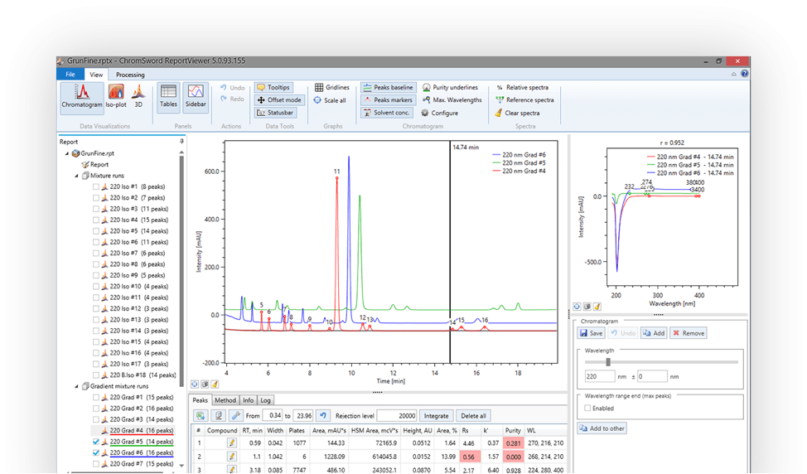Enable wavelength range end checkbox
This screenshot has width=807, height=474.
tap(587, 408)
